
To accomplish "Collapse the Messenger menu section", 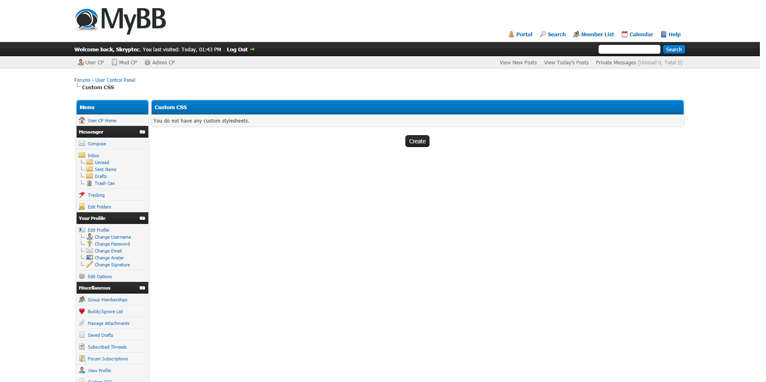I will 142,132.
